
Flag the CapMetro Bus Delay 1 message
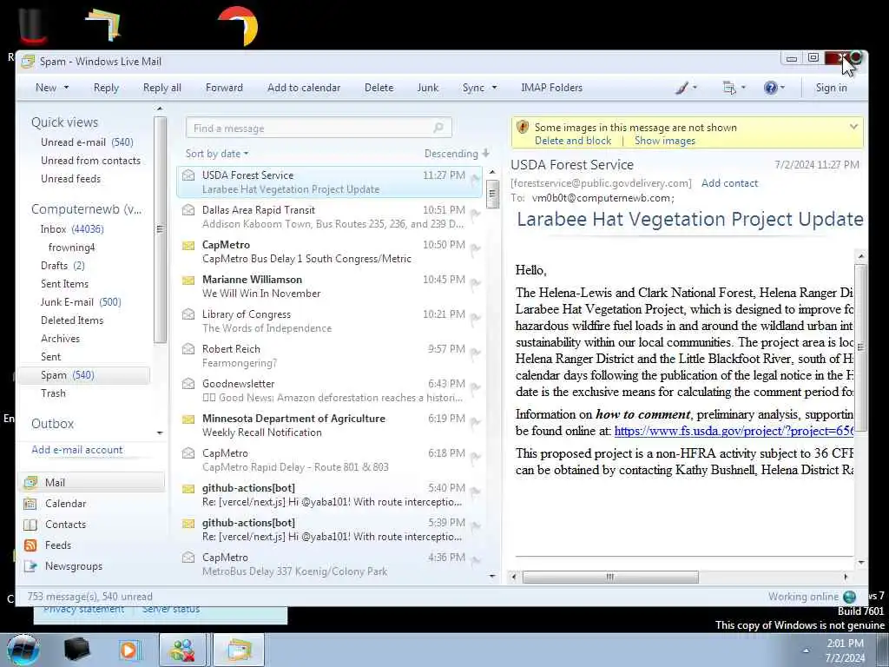coord(475,248)
